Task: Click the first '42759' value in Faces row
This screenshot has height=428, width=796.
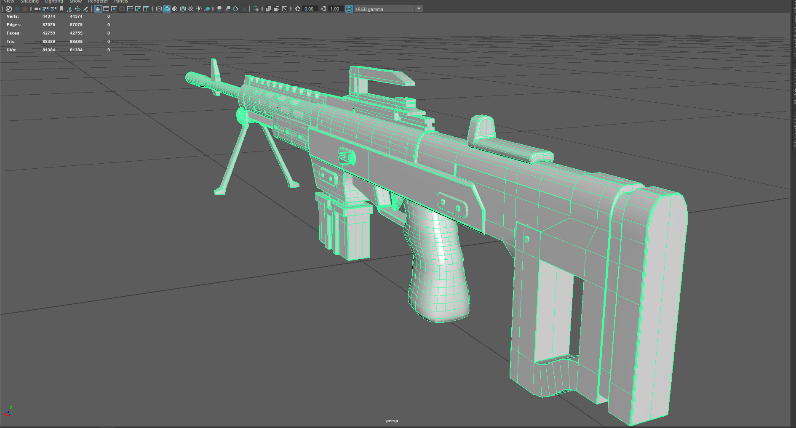Action: coord(49,33)
